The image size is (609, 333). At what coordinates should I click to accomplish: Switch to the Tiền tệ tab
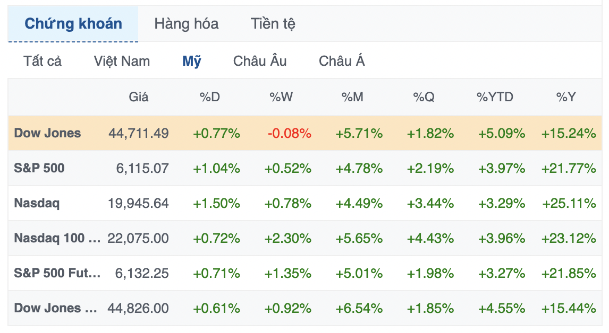click(x=273, y=24)
